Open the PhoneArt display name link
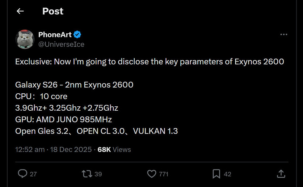Viewport: 303px width, 187px height. [x=55, y=35]
